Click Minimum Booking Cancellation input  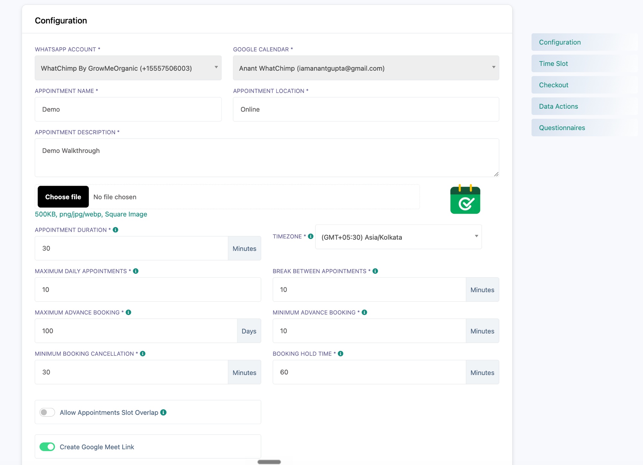pyautogui.click(x=131, y=372)
